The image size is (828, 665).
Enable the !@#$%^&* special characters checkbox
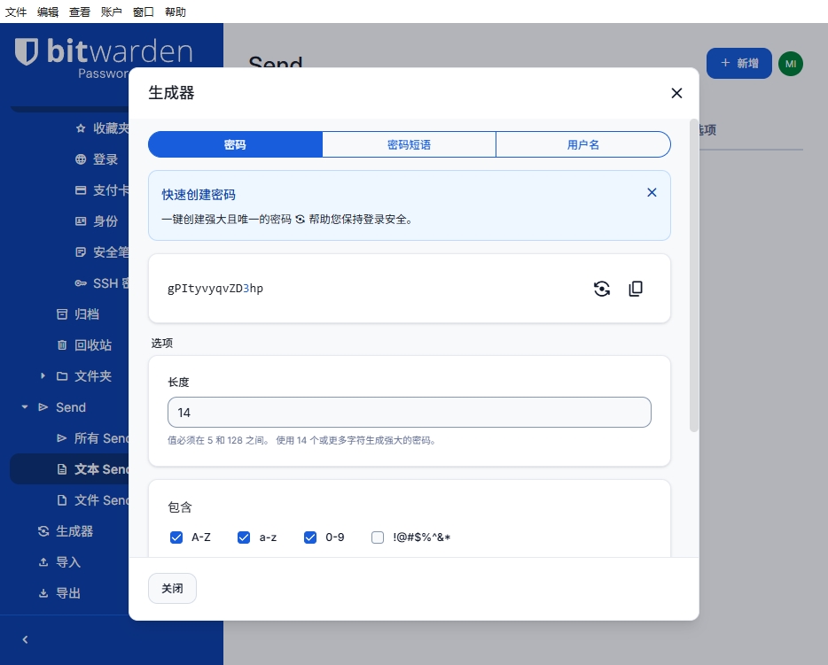click(378, 537)
